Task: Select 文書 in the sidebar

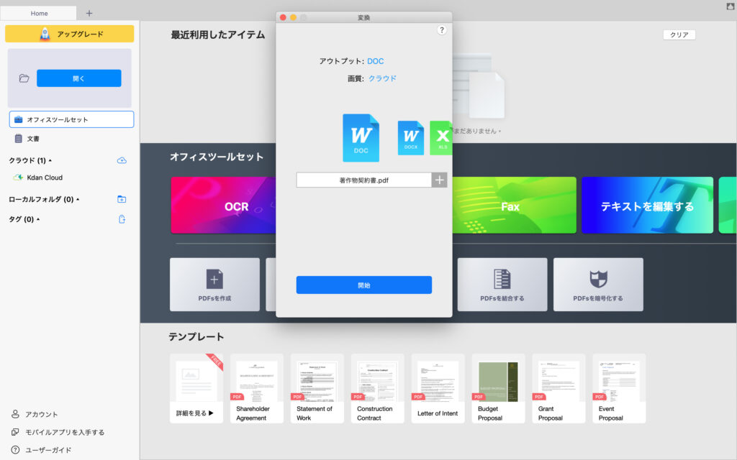Action: click(33, 139)
